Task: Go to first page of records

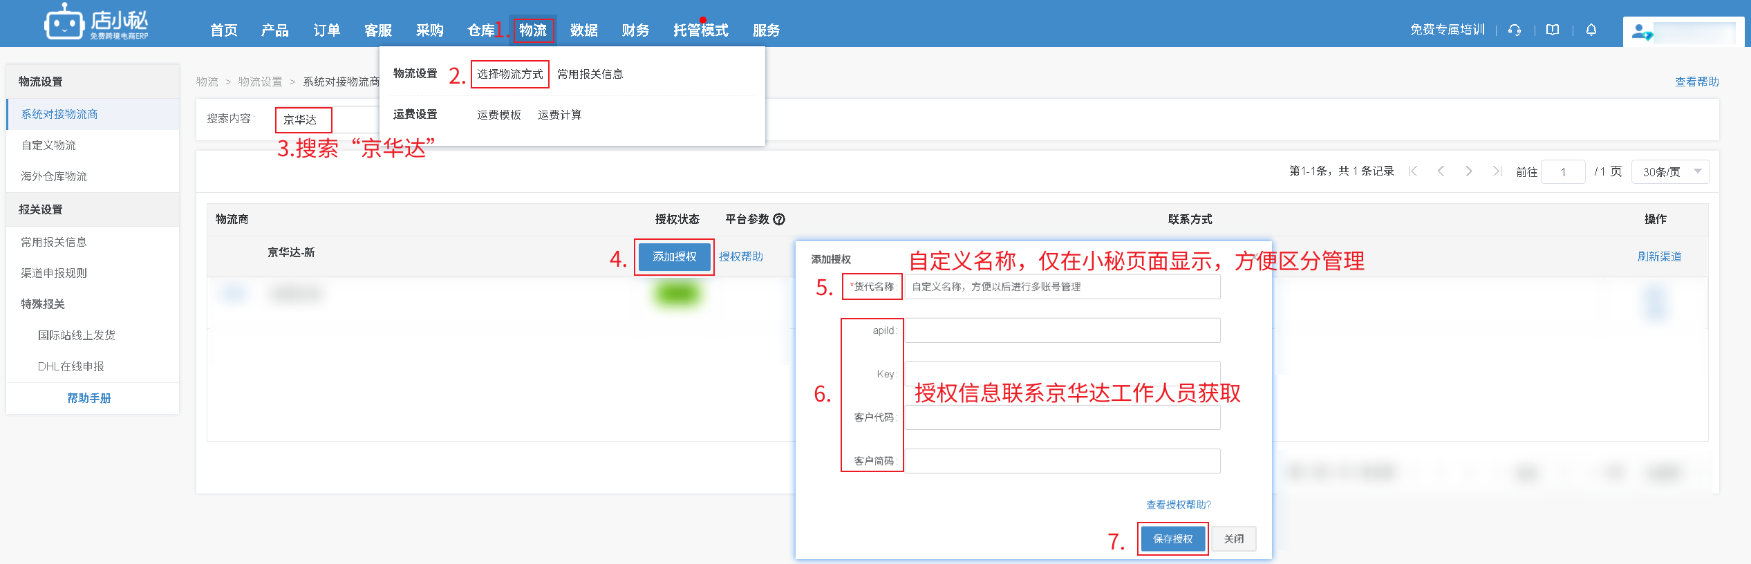Action: [1413, 171]
